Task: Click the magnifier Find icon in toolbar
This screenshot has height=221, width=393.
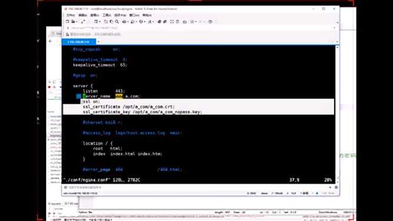Action: pyautogui.click(x=117, y=22)
